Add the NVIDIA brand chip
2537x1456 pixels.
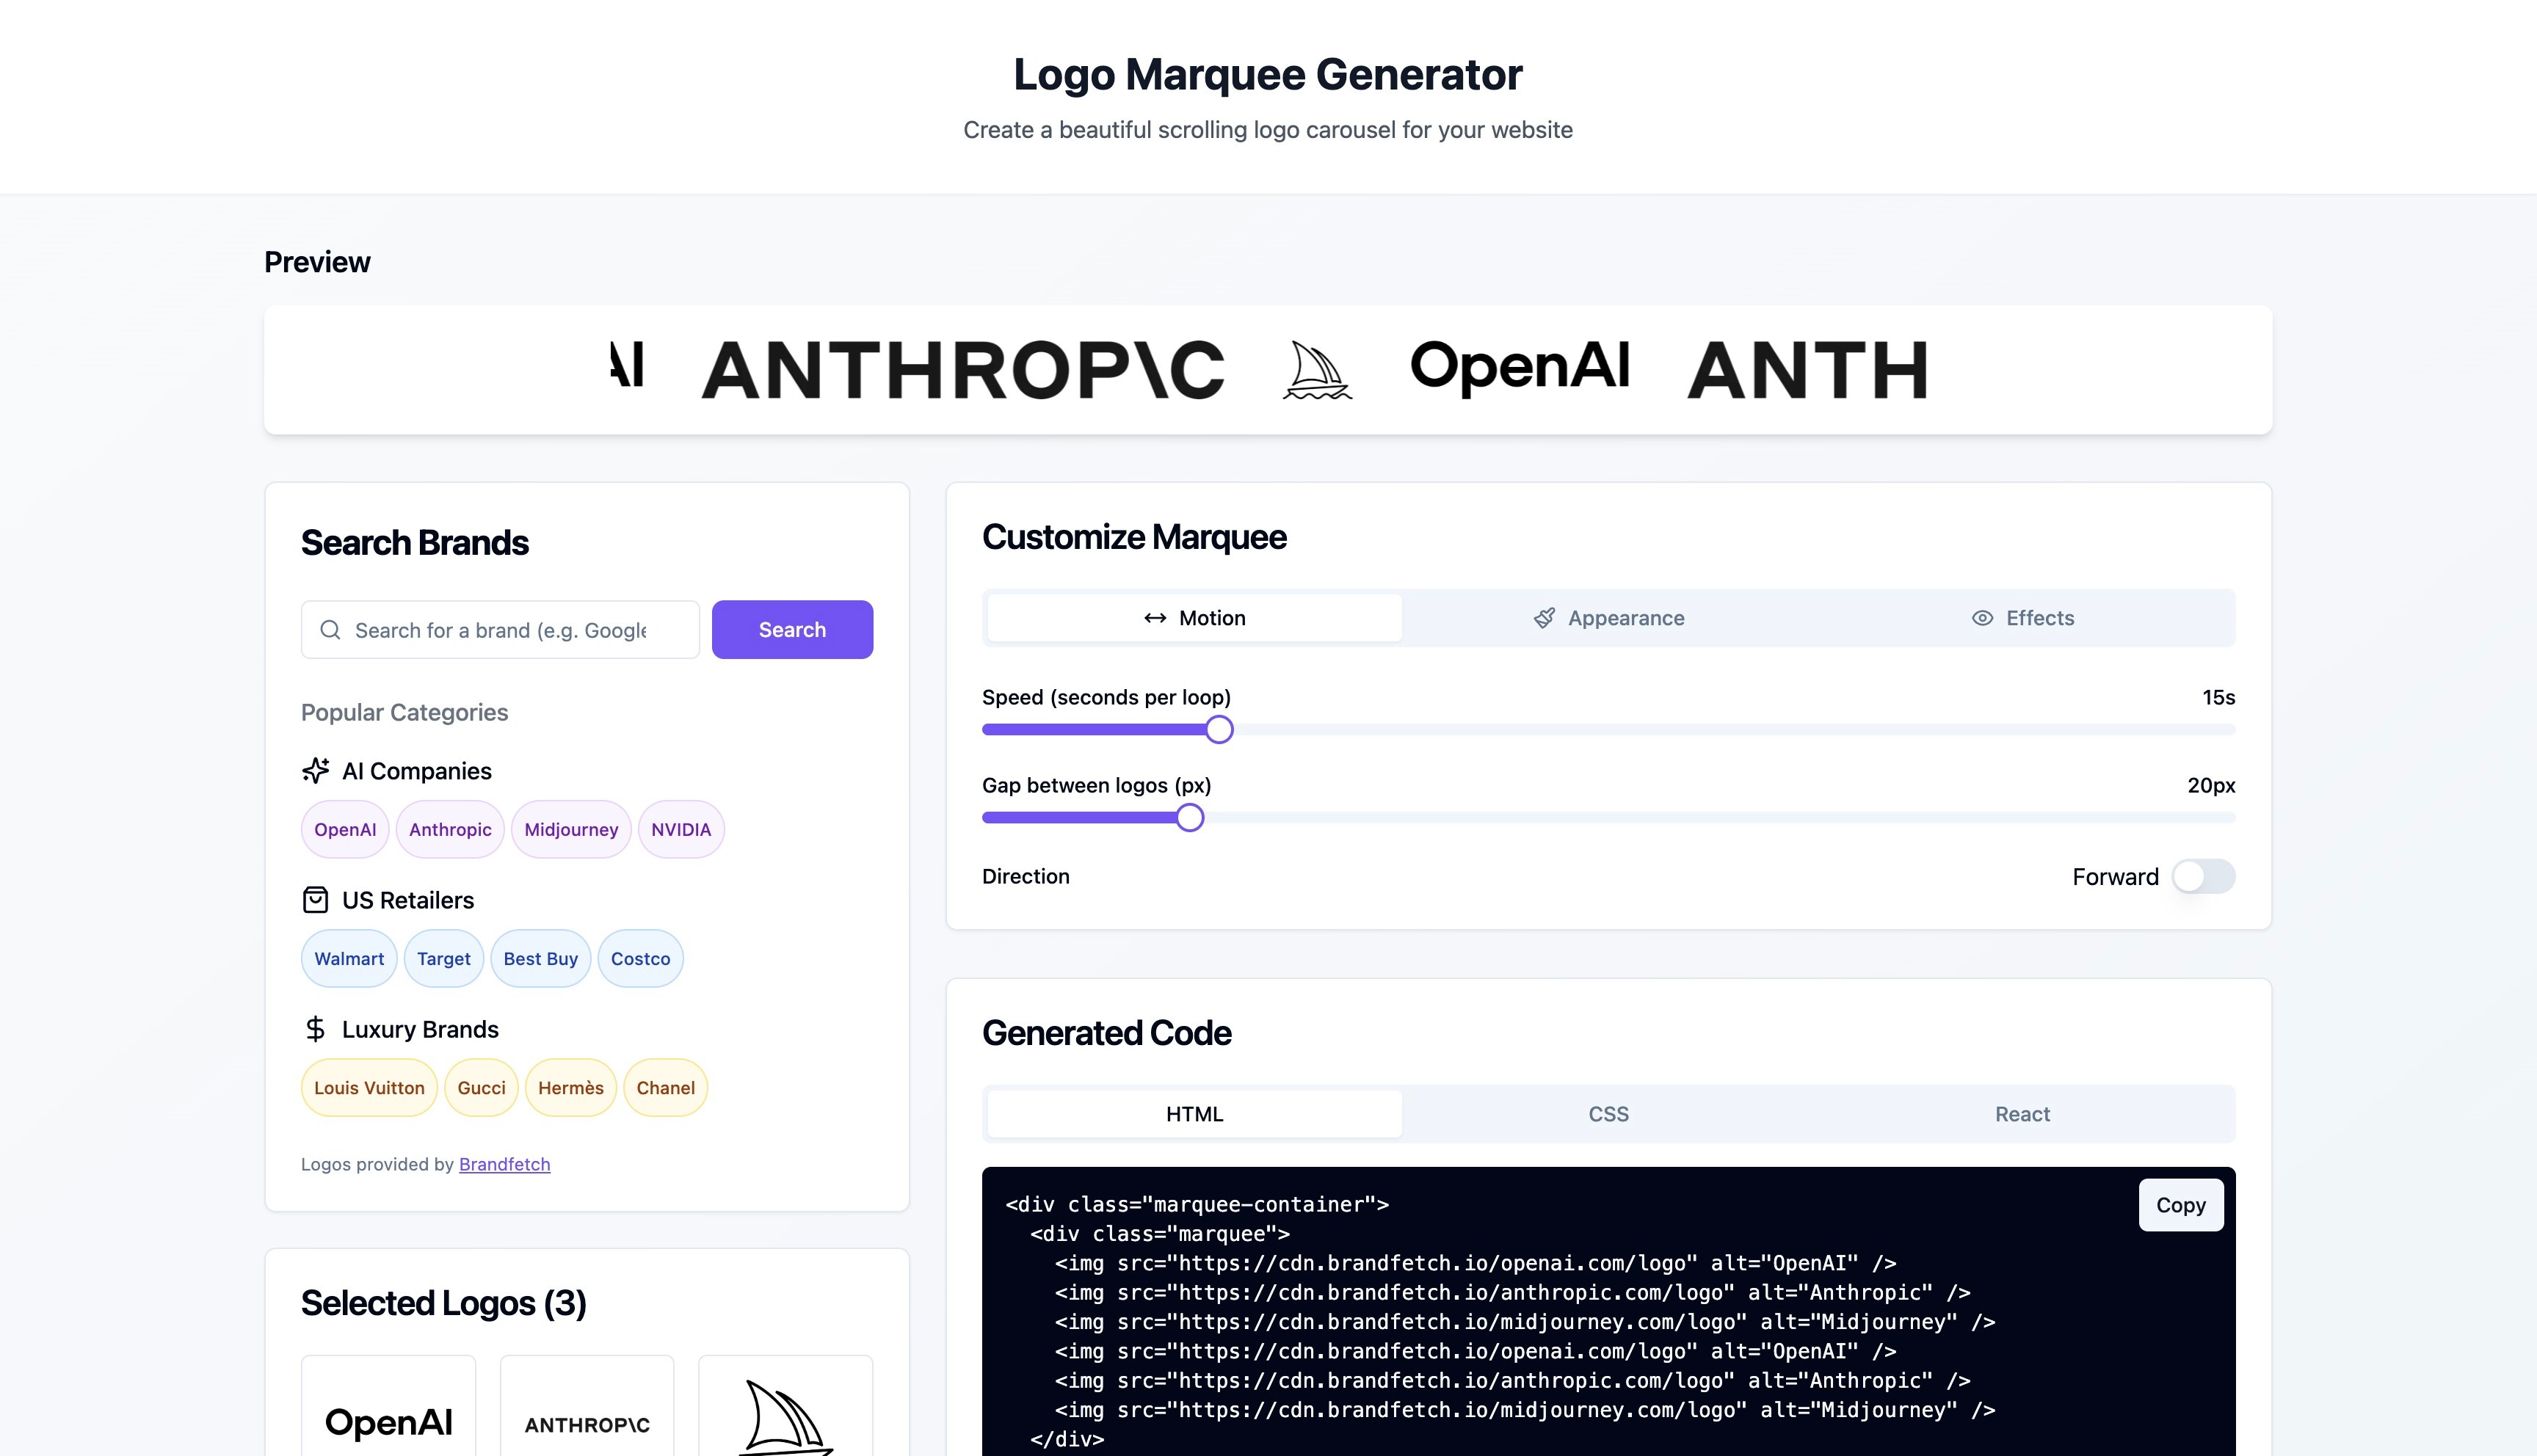pos(680,830)
